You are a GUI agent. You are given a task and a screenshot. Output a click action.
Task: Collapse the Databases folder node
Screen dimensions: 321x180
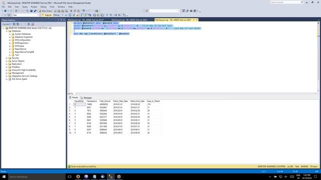(7, 31)
